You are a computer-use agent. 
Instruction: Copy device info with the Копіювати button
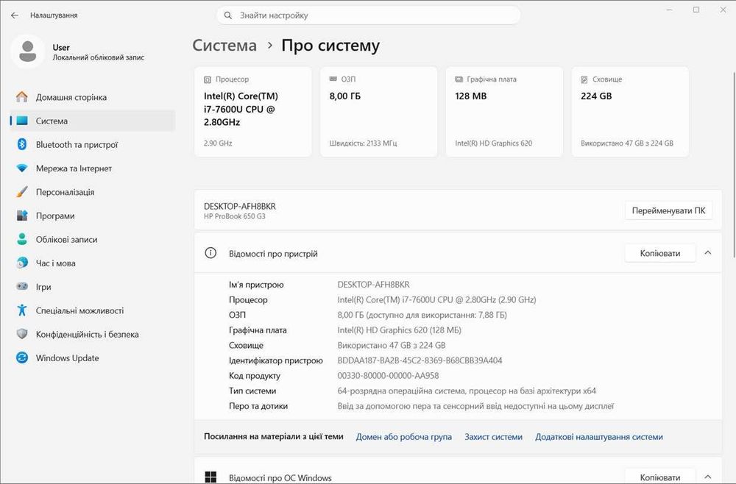click(660, 253)
